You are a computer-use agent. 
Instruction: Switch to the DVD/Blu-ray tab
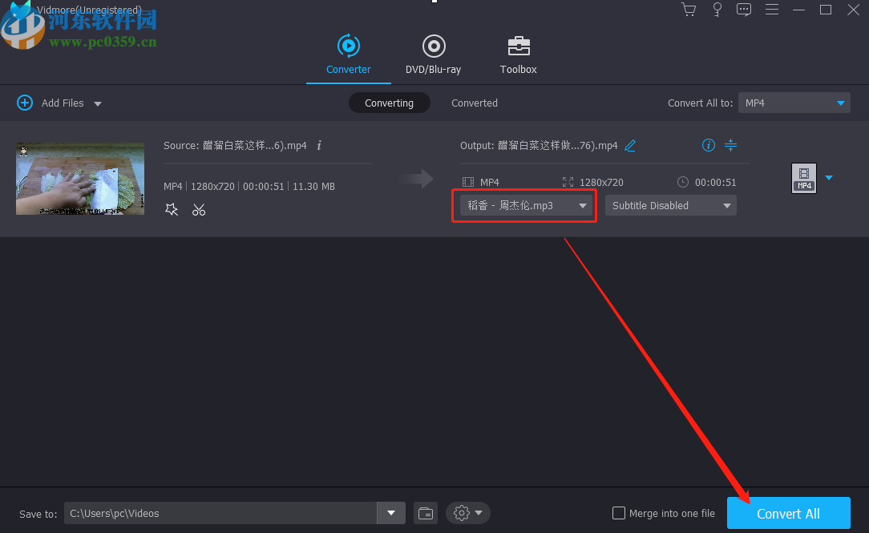click(x=433, y=55)
